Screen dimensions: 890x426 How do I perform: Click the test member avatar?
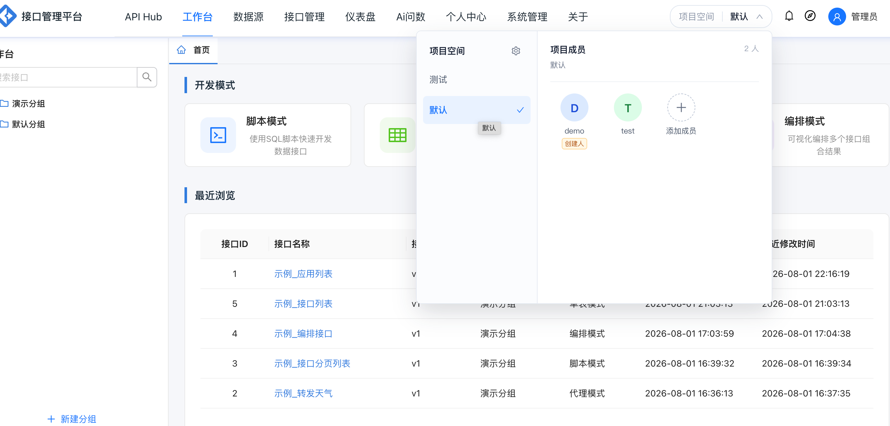coord(628,108)
